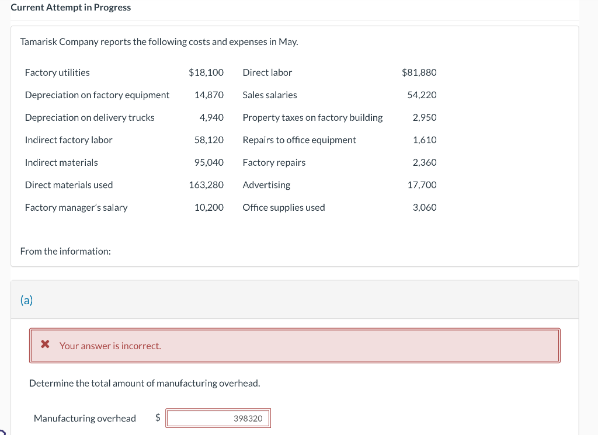
Task: Select the 17,700 amount
Action: pyautogui.click(x=422, y=185)
